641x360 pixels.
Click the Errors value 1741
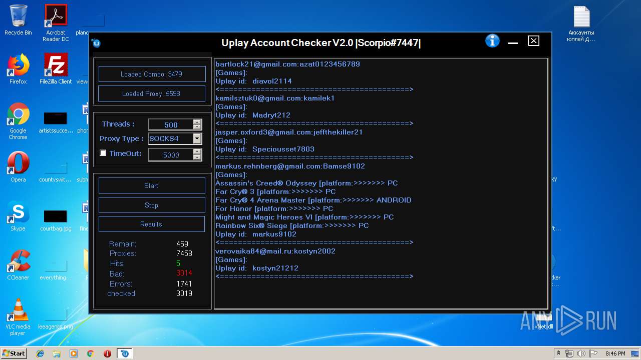pos(184,283)
